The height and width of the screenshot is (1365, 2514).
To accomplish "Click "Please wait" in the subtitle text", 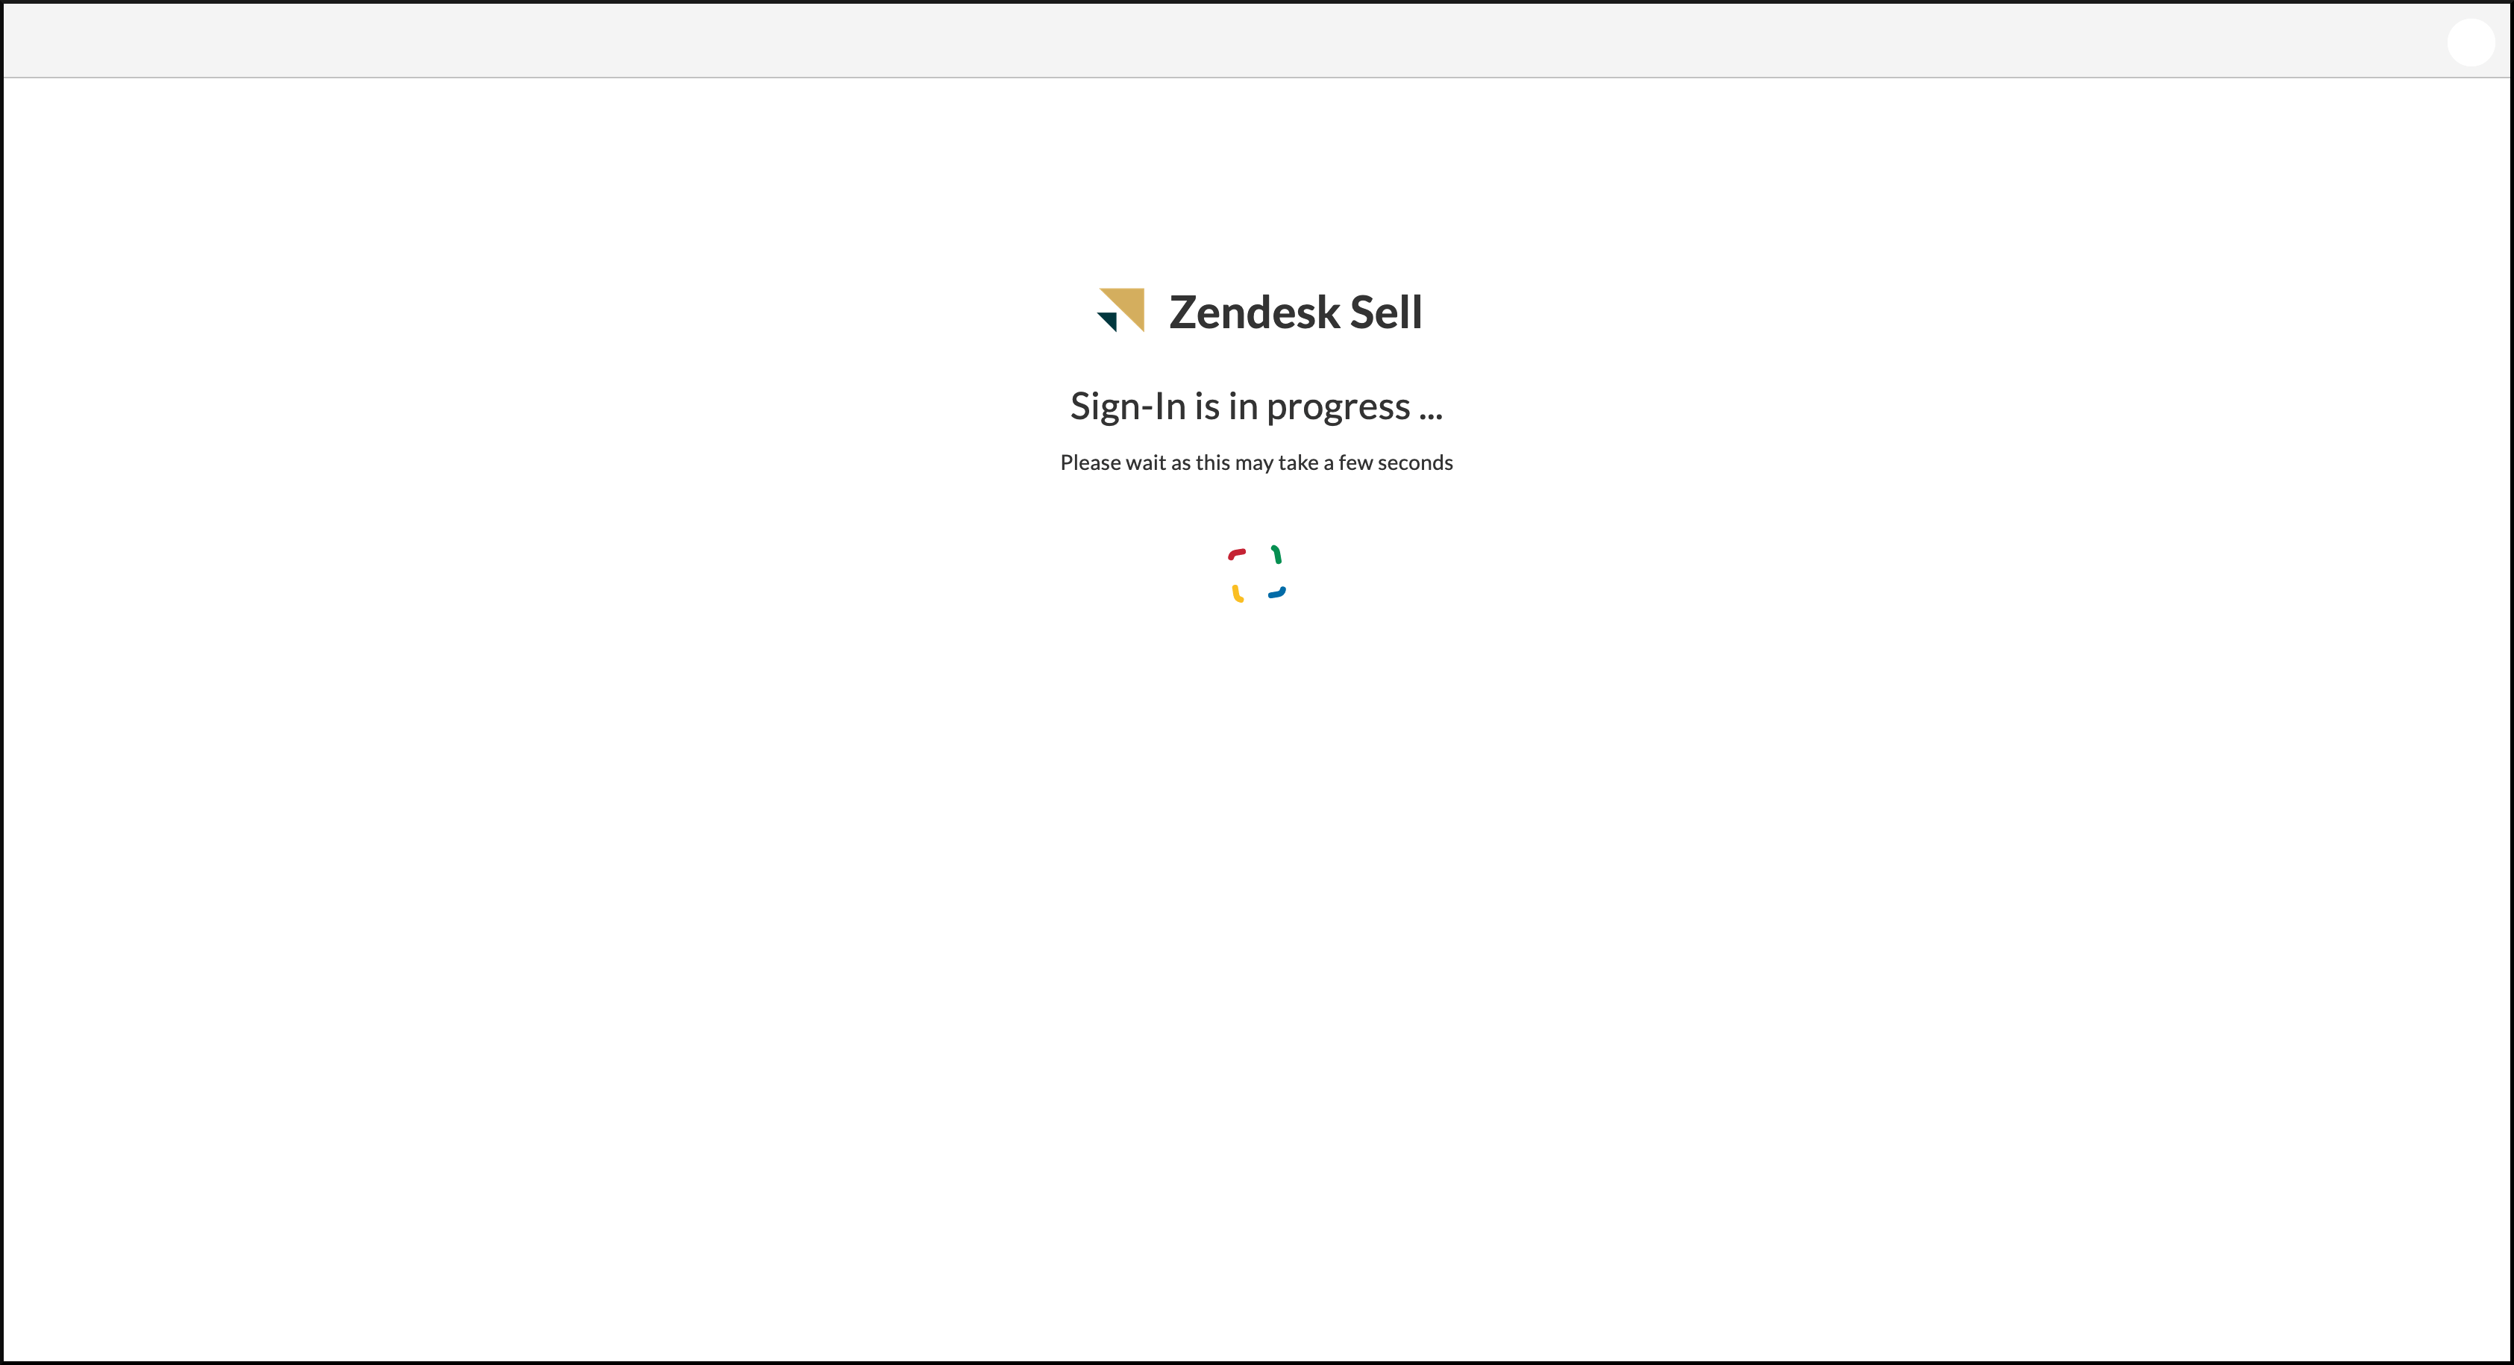I will 1112,462.
